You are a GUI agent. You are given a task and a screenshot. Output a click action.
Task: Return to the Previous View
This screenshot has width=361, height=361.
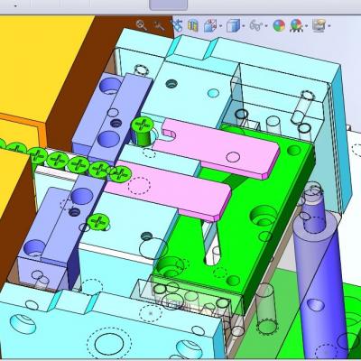(177, 25)
